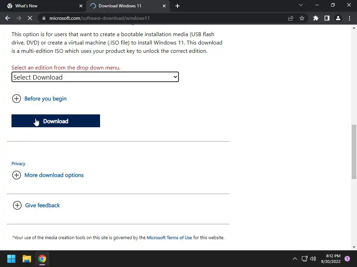The image size is (357, 267).
Task: Click the blue Download button
Action: [x=56, y=121]
